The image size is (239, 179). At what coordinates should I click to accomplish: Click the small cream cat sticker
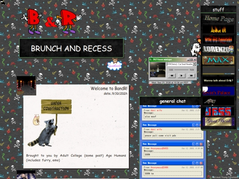(x=36, y=120)
